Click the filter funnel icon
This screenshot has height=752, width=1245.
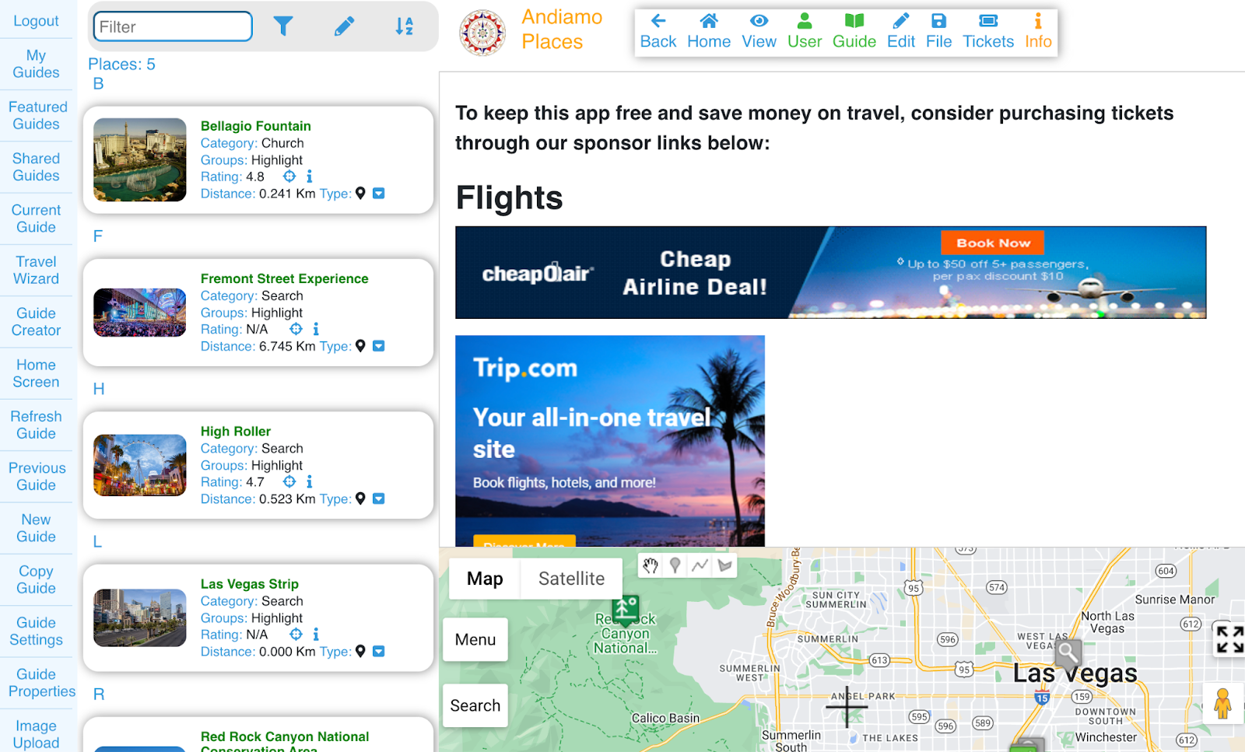tap(283, 26)
